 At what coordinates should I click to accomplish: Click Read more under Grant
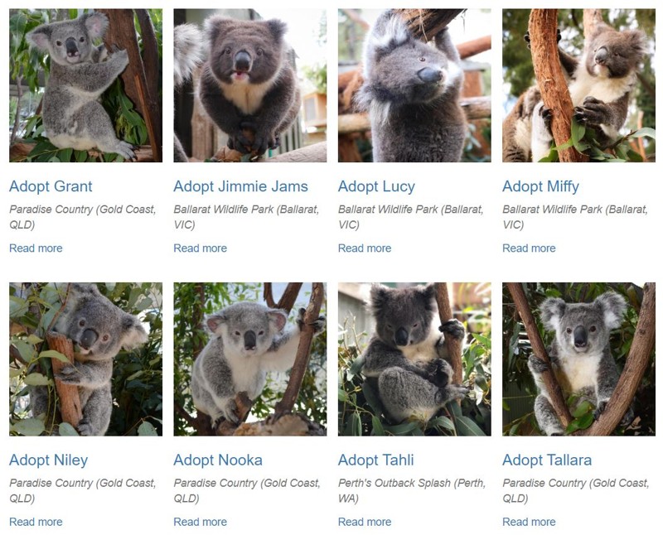[x=36, y=248]
